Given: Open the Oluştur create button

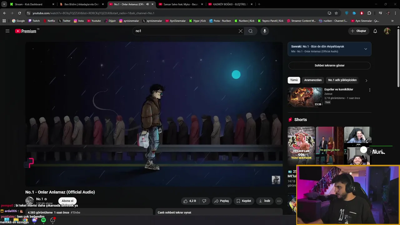Looking at the screenshot, I should [x=359, y=31].
